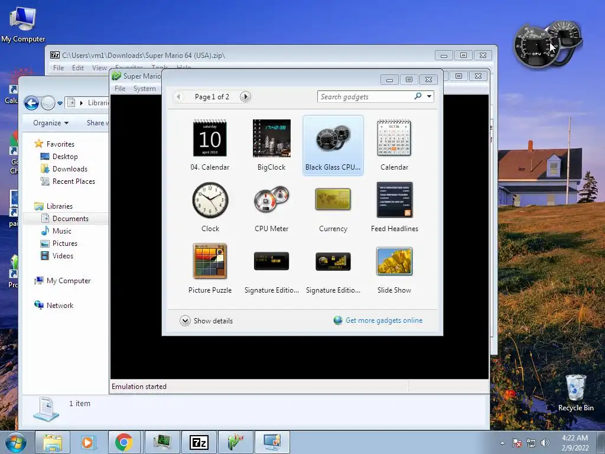
Task: Click Back button in Explorer window
Action: point(31,103)
